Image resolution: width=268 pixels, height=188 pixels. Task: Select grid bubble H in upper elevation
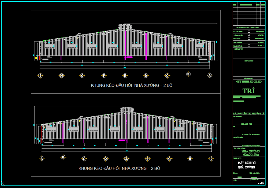(x=62, y=76)
